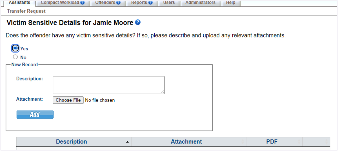
Task: Sort table by Description column
Action: tap(74, 142)
